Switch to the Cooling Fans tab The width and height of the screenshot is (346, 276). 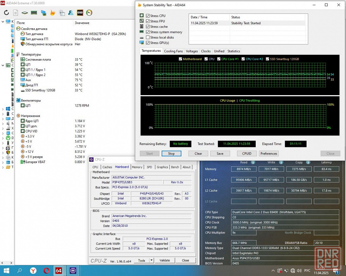coord(173,51)
